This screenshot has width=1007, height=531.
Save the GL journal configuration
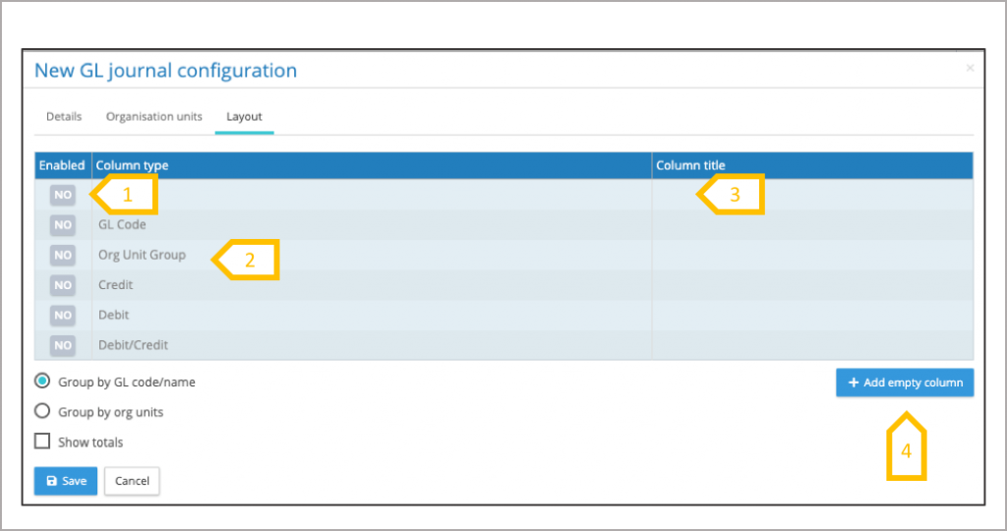coord(66,481)
